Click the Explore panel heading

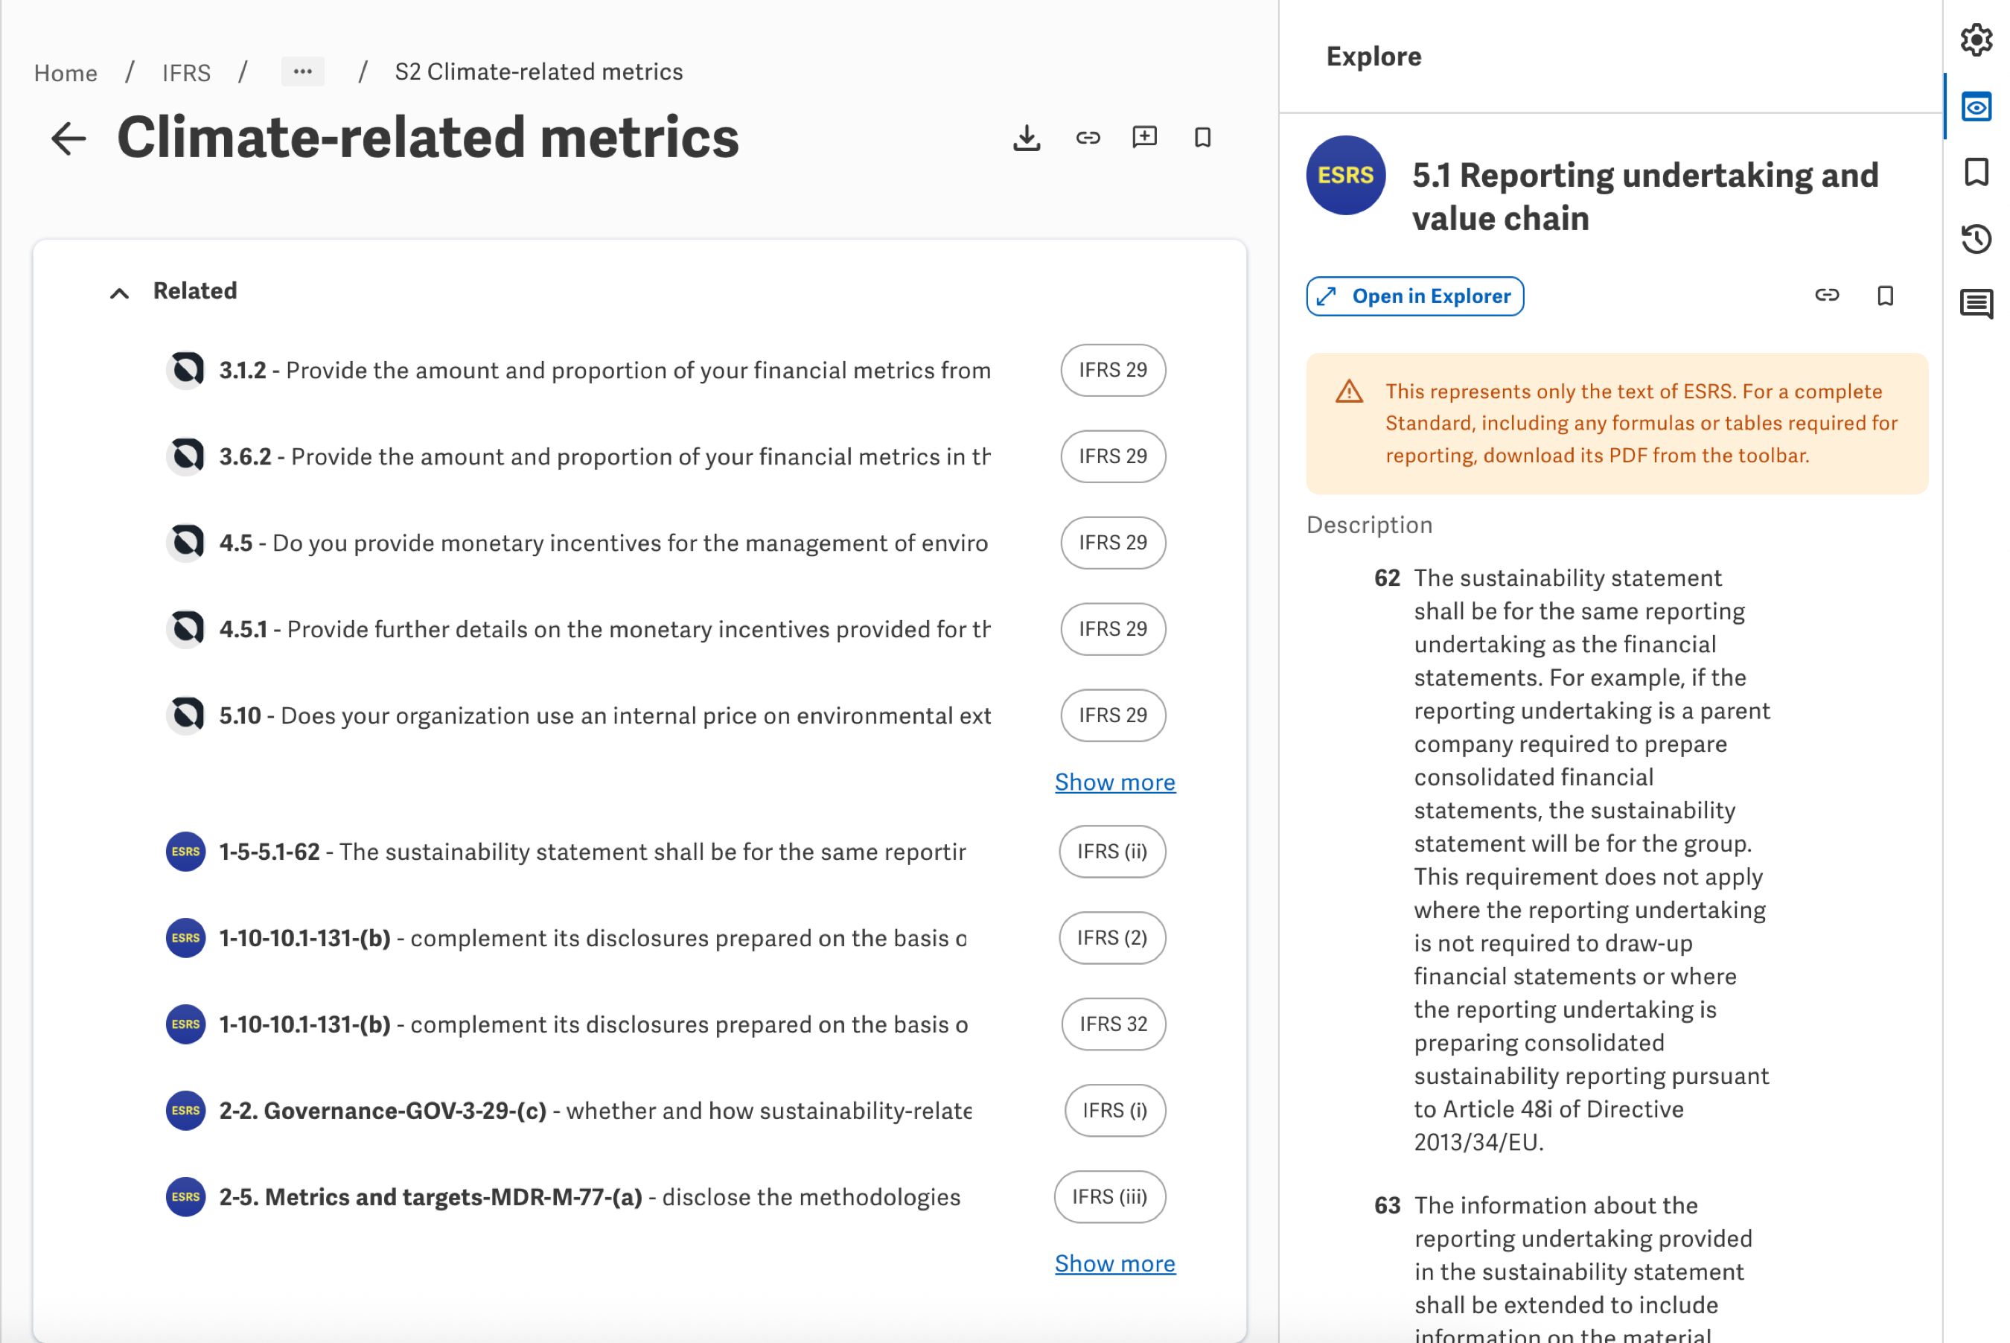tap(1373, 57)
